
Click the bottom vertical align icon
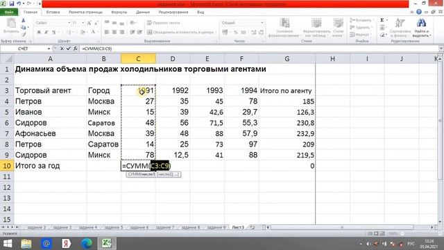point(122,23)
